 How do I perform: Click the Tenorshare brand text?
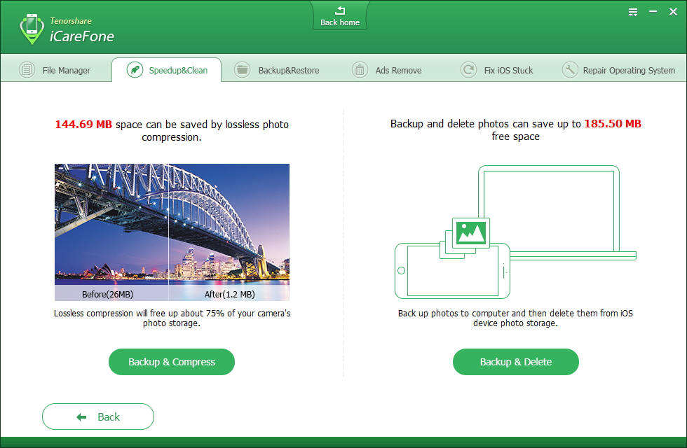(71, 20)
